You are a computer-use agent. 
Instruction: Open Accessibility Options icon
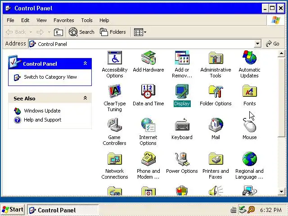click(115, 64)
